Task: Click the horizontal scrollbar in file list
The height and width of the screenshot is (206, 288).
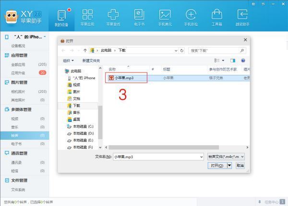Action: (164, 147)
